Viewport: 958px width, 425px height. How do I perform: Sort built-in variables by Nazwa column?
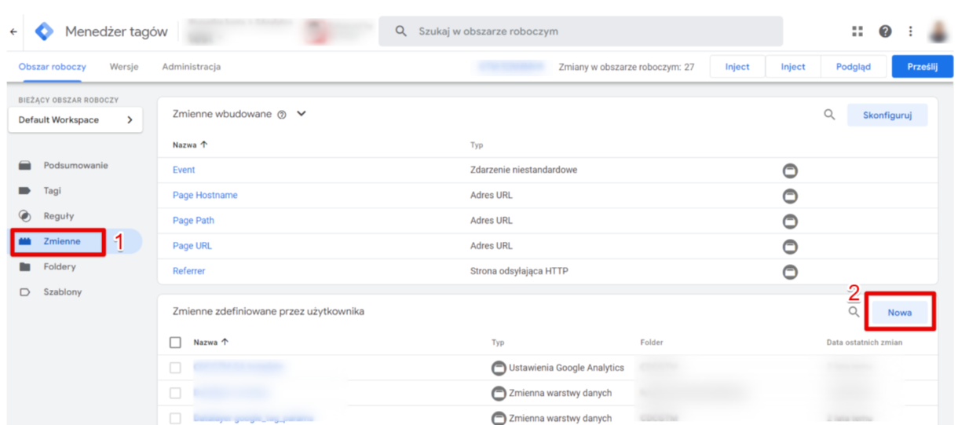pos(190,145)
